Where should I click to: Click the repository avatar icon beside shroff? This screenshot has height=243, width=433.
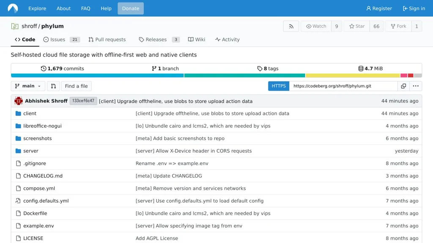coord(15,26)
